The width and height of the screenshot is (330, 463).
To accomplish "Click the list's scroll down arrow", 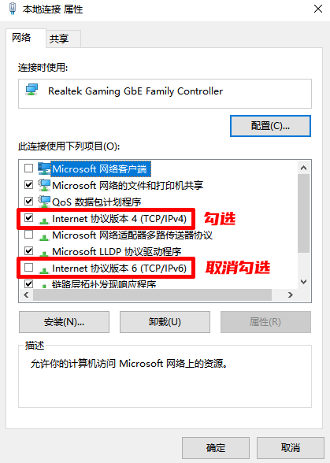I will point(303,282).
